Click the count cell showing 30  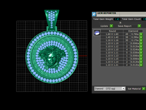point(127,40)
